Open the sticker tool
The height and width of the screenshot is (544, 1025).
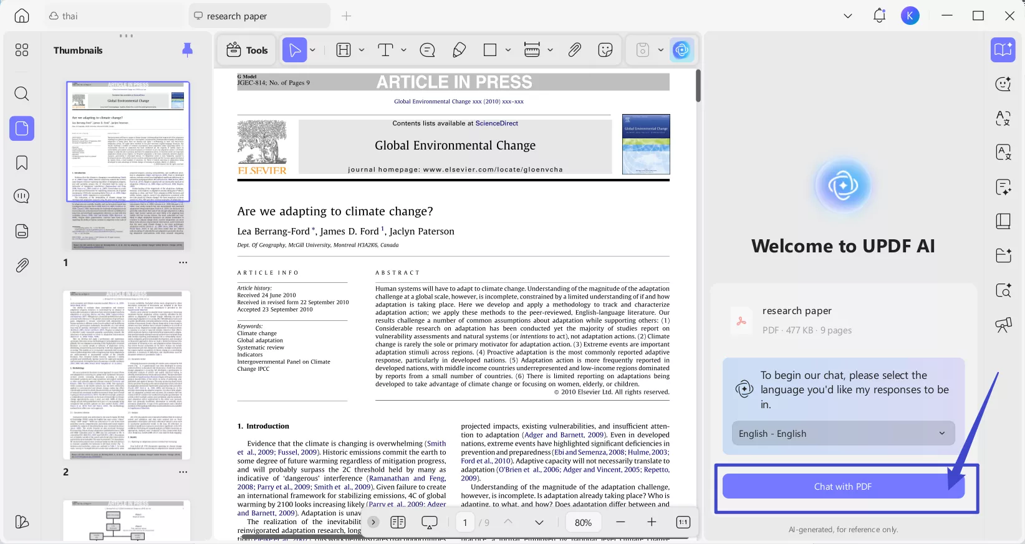coord(605,50)
